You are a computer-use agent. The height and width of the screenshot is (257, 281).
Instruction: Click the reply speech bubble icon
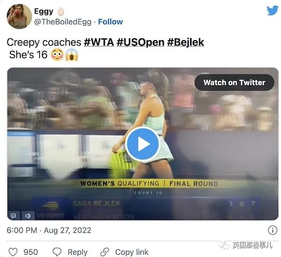pos(57,252)
